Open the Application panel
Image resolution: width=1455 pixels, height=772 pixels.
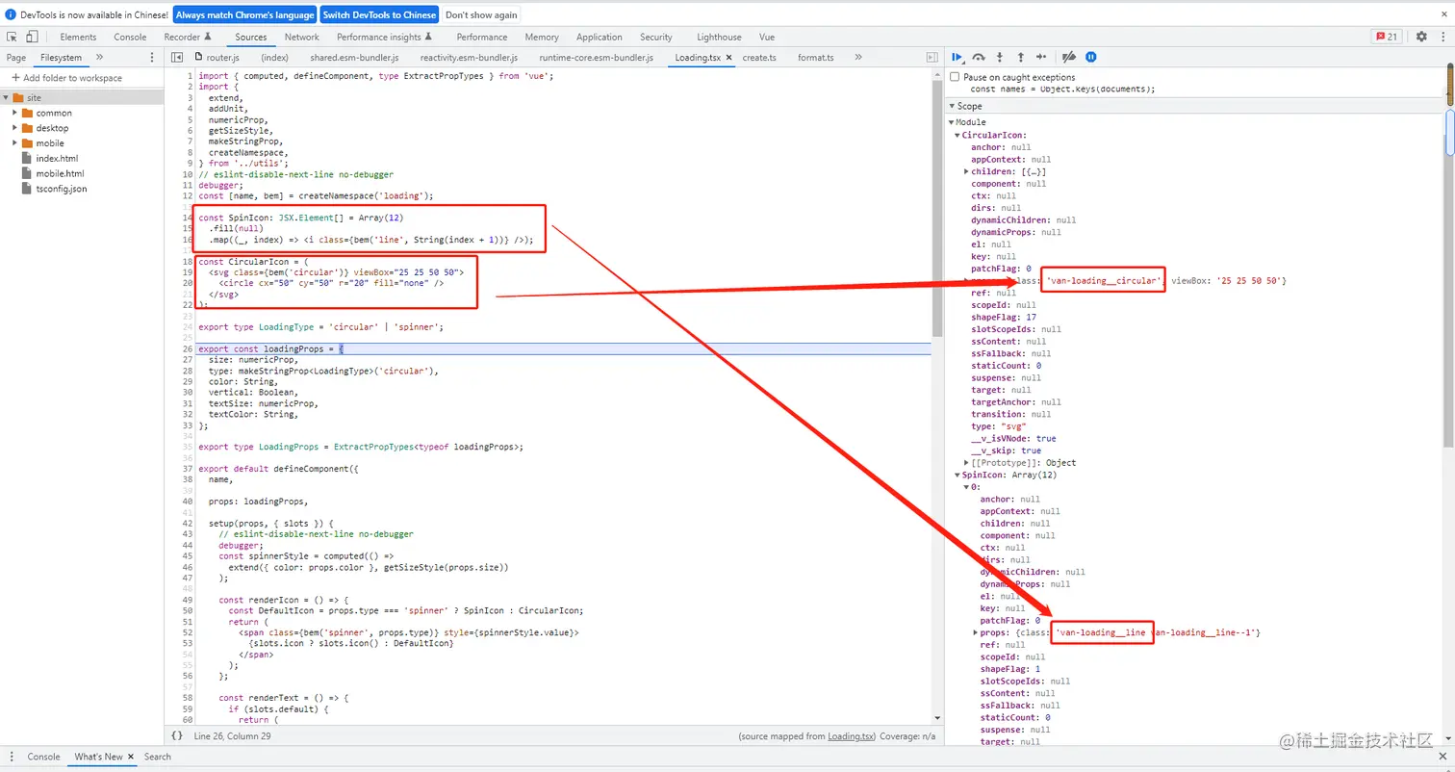600,37
